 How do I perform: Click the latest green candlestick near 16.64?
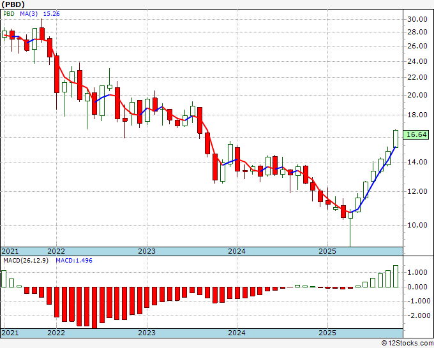tap(396, 139)
